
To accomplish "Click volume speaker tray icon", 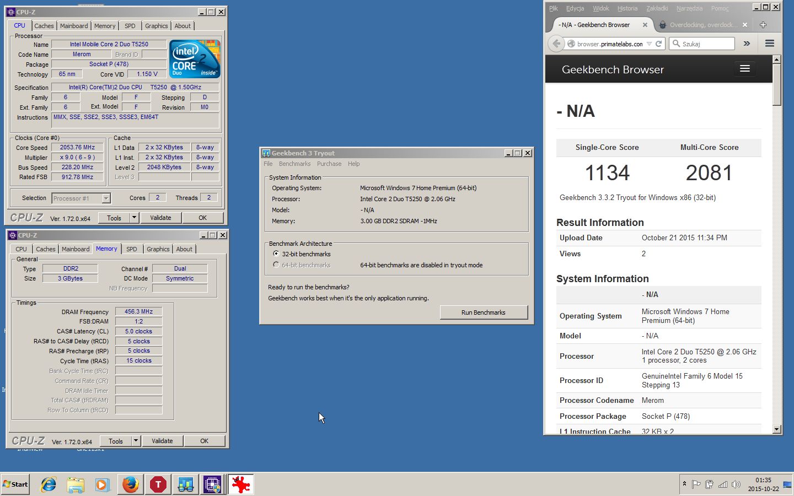I will (736, 484).
